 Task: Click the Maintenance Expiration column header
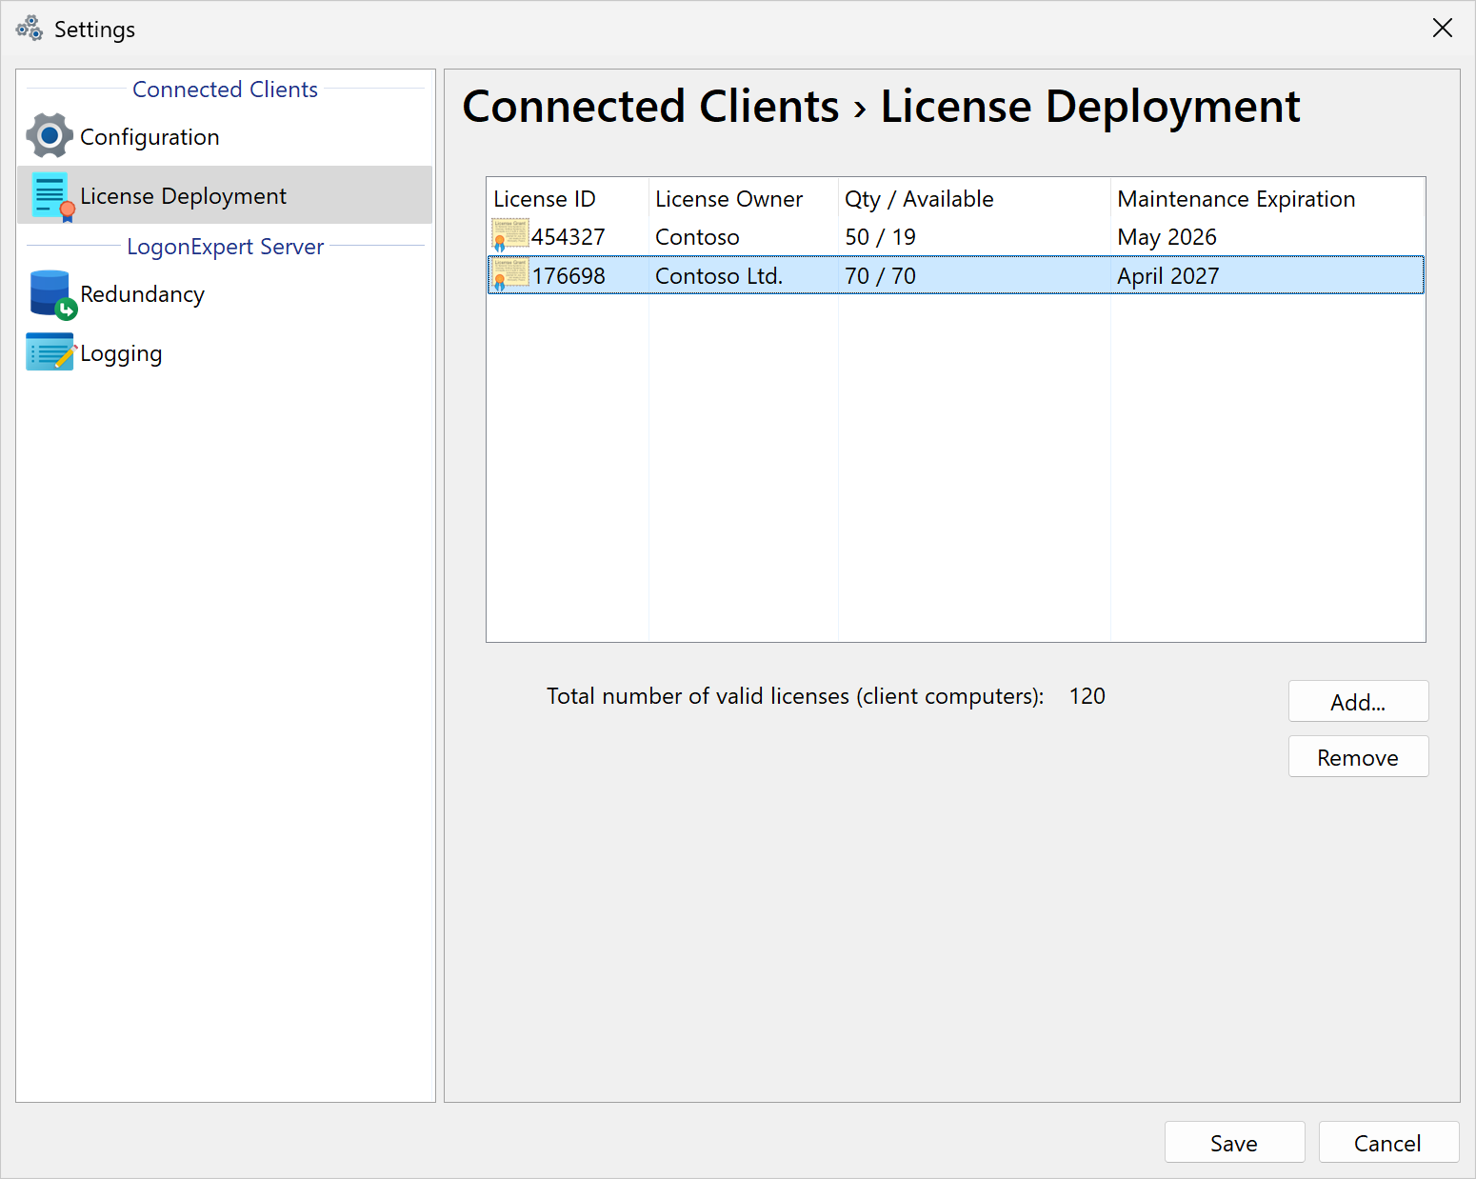pyautogui.click(x=1235, y=199)
